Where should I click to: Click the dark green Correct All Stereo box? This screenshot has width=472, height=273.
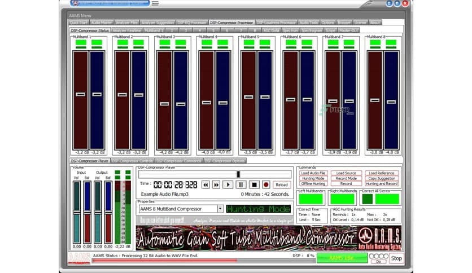pos(367,199)
